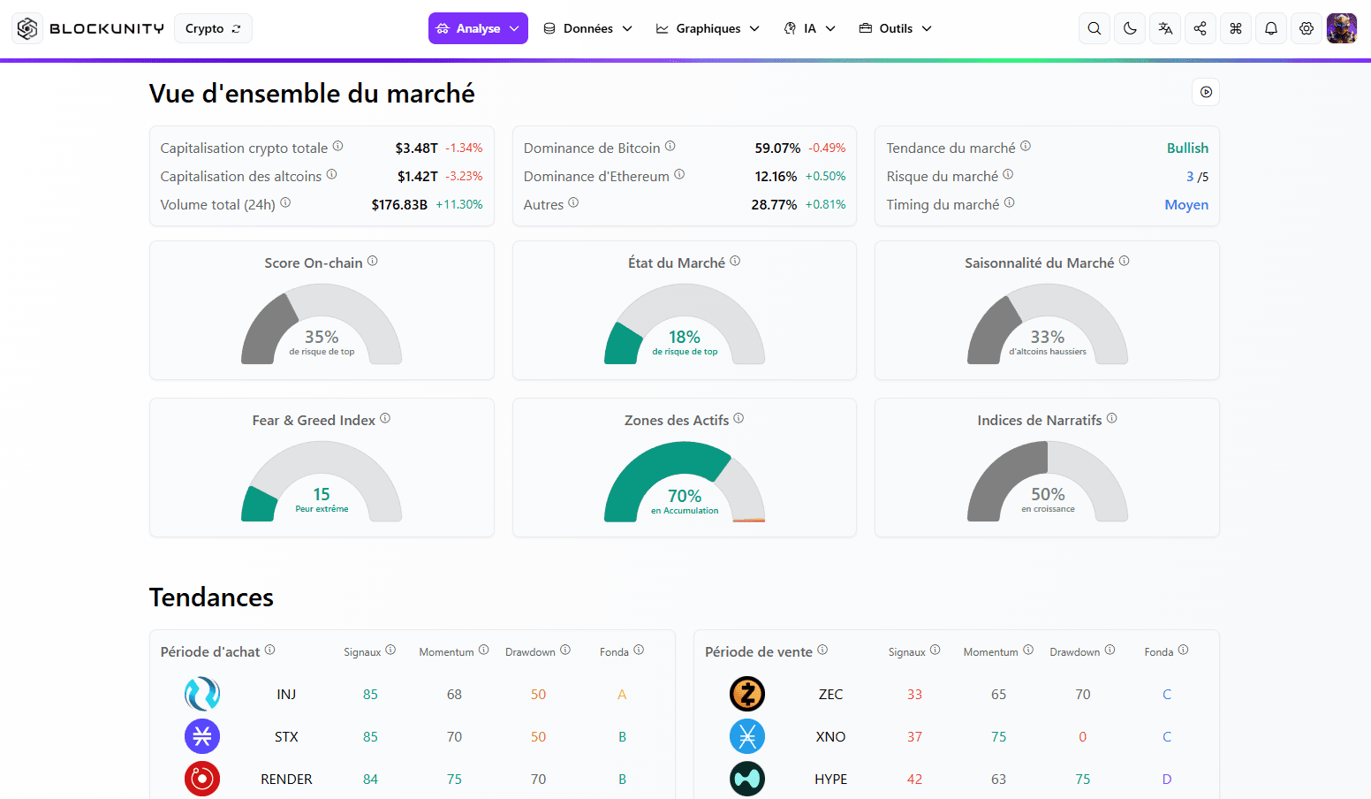This screenshot has height=799, width=1371.
Task: Expand the Graphiques menu
Action: pos(708,28)
